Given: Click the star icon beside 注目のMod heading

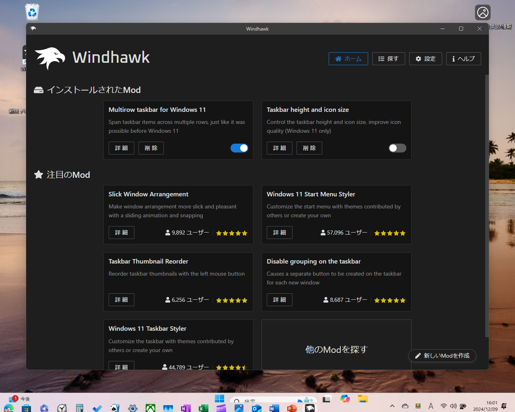Looking at the screenshot, I should pyautogui.click(x=38, y=174).
